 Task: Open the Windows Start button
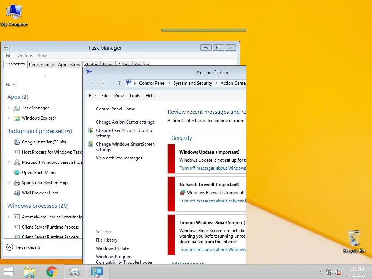[9, 272]
